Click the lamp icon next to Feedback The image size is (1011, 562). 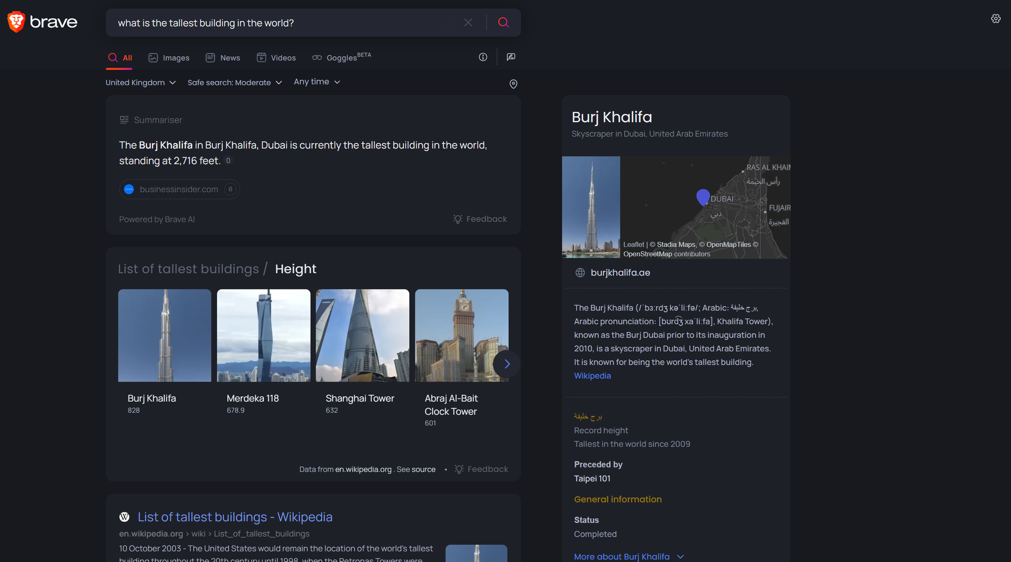(458, 219)
